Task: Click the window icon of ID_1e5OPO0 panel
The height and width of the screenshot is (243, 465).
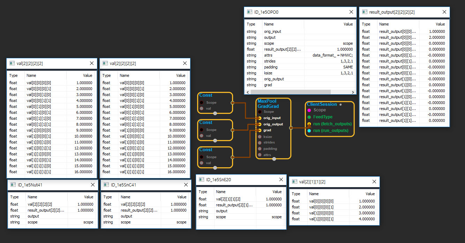Action: click(x=249, y=12)
